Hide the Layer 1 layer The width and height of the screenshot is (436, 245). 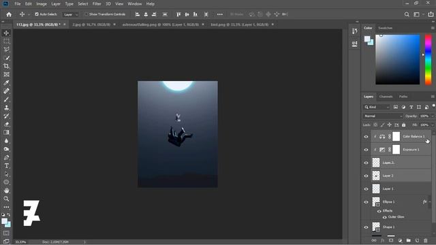pos(366,189)
